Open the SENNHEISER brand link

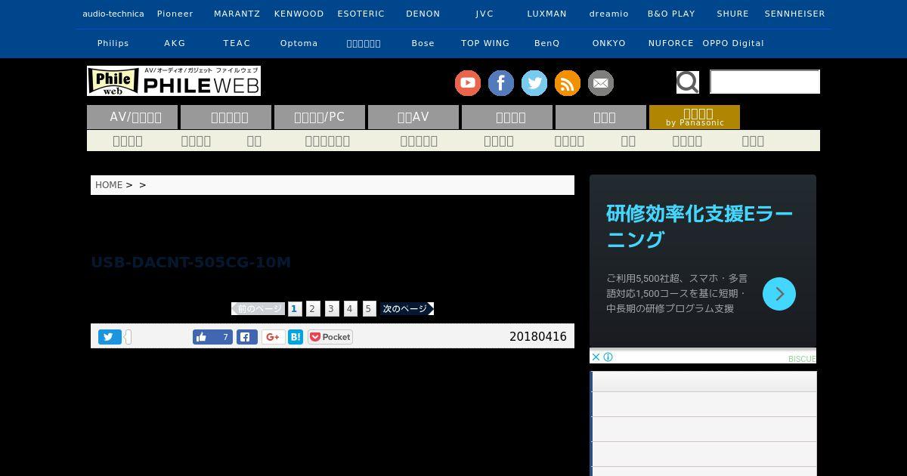795,14
